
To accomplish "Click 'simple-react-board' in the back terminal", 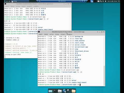I will 45,29.
